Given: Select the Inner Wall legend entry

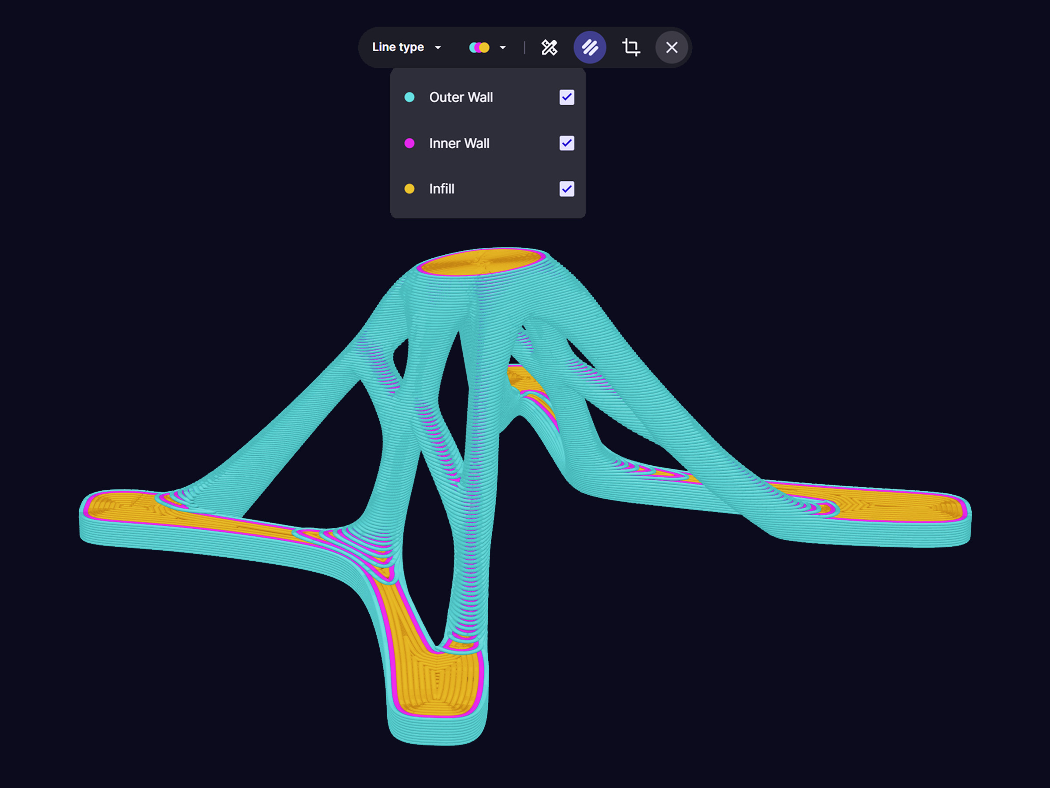Looking at the screenshot, I should click(x=459, y=144).
